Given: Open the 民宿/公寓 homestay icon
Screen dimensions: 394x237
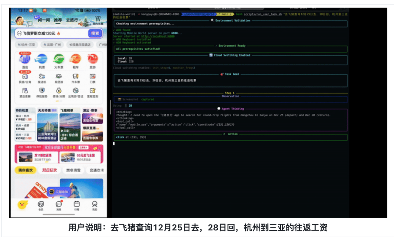Looking at the screenshot, I should pos(25,77).
